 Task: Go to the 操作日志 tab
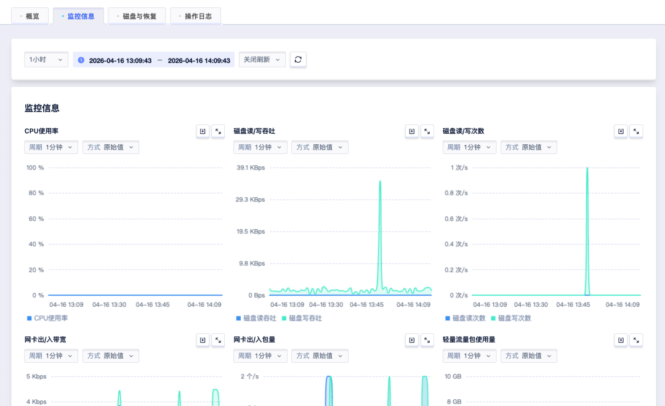point(196,16)
